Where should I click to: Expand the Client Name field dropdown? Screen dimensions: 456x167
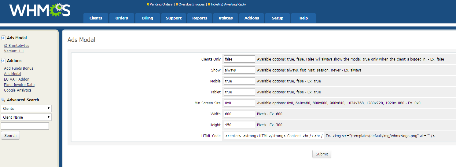pyautogui.click(x=26, y=117)
